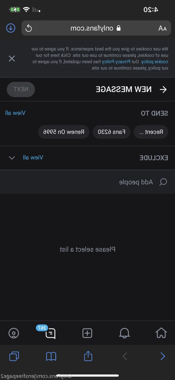Click the Add people search field
The height and width of the screenshot is (380, 175).
(x=88, y=182)
